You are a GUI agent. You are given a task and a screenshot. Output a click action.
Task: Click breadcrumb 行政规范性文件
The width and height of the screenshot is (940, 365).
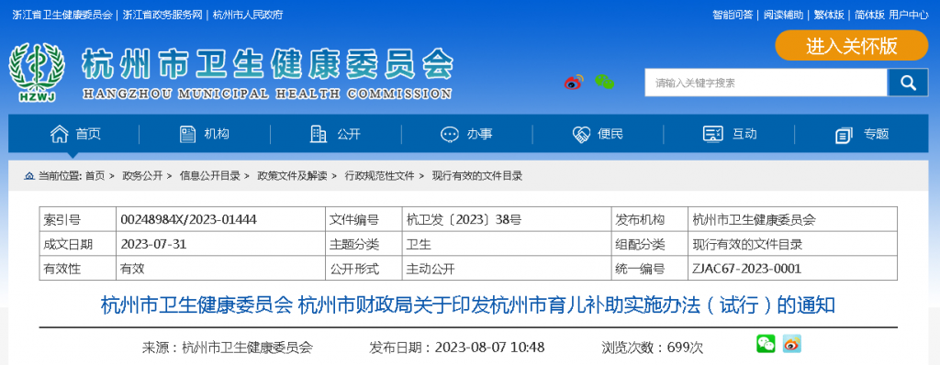(379, 176)
